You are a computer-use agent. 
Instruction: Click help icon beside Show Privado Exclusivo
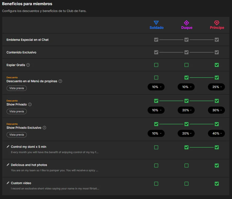(45, 128)
